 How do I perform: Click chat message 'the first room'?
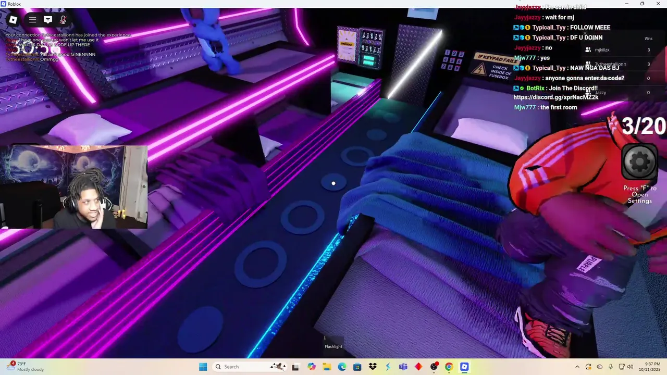pyautogui.click(x=559, y=107)
